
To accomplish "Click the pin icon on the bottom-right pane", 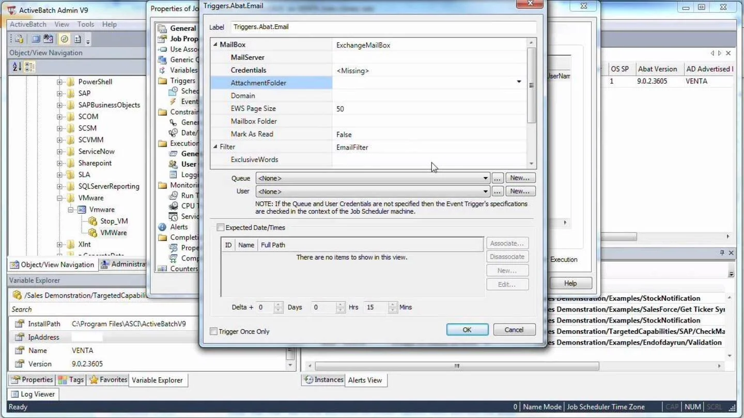I will (722, 253).
